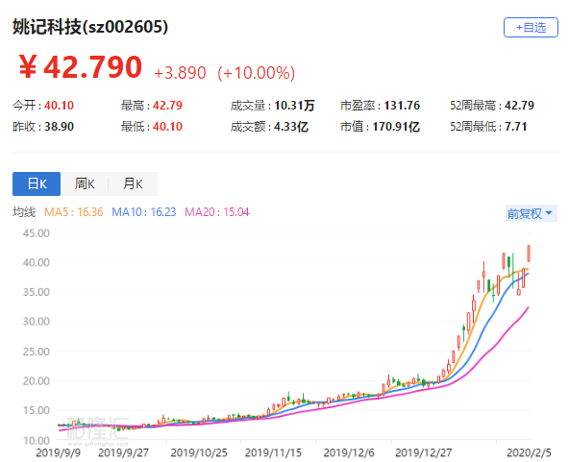This screenshot has width=569, height=462.
Task: Click the current price ¥42.790
Action: (80, 66)
